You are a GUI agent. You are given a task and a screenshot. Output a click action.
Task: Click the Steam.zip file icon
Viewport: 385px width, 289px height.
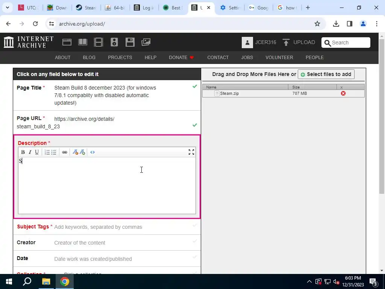tap(217, 93)
